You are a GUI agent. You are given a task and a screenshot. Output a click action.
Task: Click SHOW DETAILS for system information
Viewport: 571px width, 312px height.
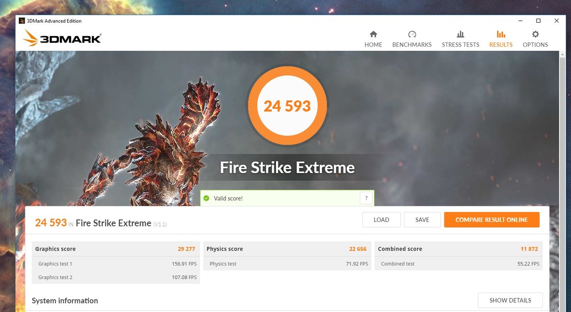[x=510, y=300]
